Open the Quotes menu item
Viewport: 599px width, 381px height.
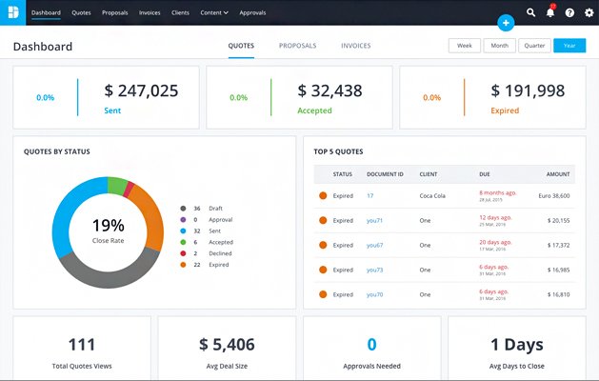tap(82, 13)
